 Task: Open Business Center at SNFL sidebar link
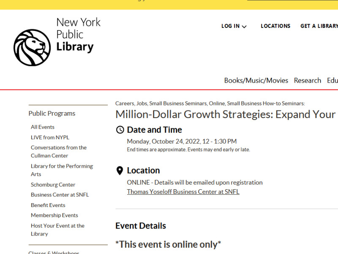60,195
